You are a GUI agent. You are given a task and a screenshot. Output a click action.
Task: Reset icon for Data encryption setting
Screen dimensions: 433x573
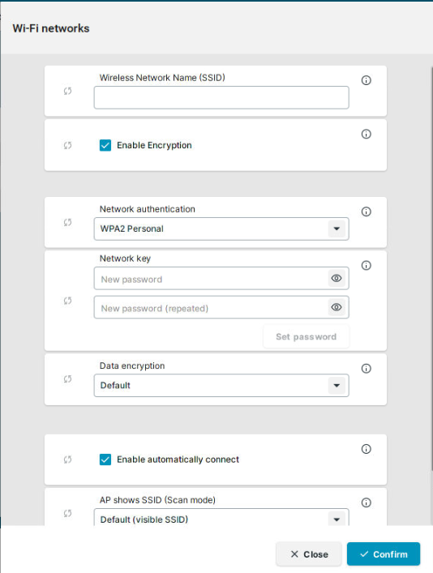pyautogui.click(x=67, y=379)
